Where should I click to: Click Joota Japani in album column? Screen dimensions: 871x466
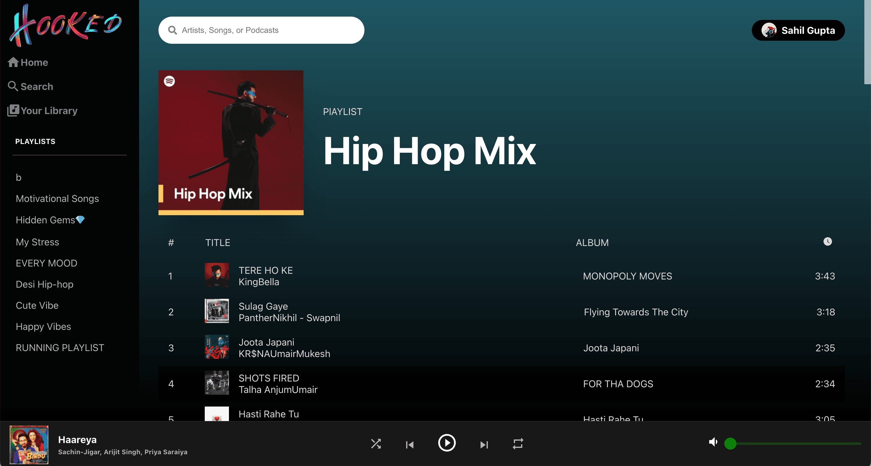611,348
